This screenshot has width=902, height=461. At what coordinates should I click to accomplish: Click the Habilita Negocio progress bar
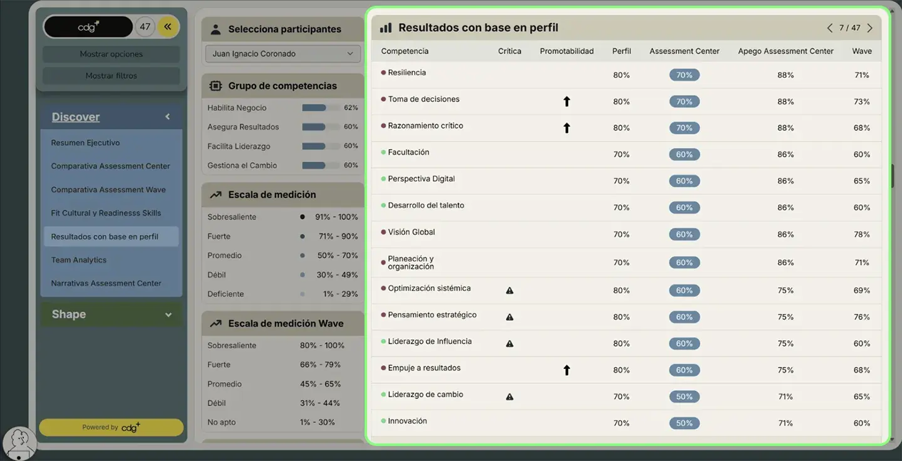coord(319,108)
